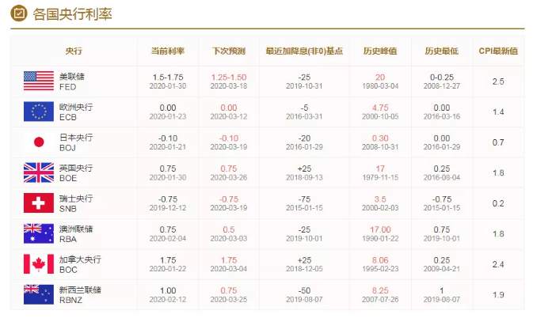Click RBA next forecast 0.5

[x=229, y=229]
